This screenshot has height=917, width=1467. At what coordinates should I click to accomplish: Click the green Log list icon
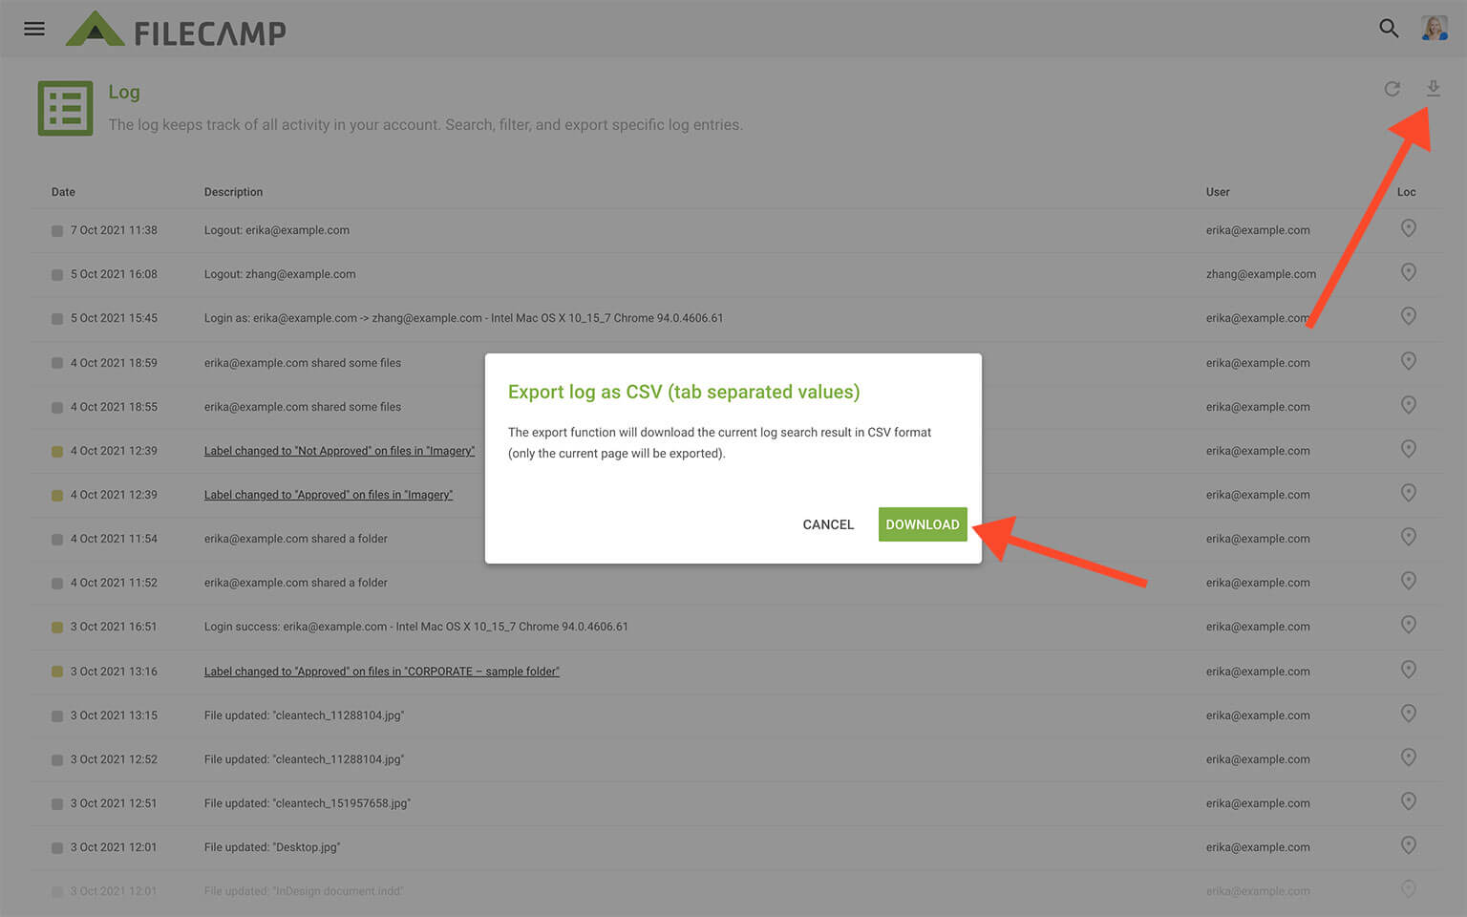(x=65, y=108)
